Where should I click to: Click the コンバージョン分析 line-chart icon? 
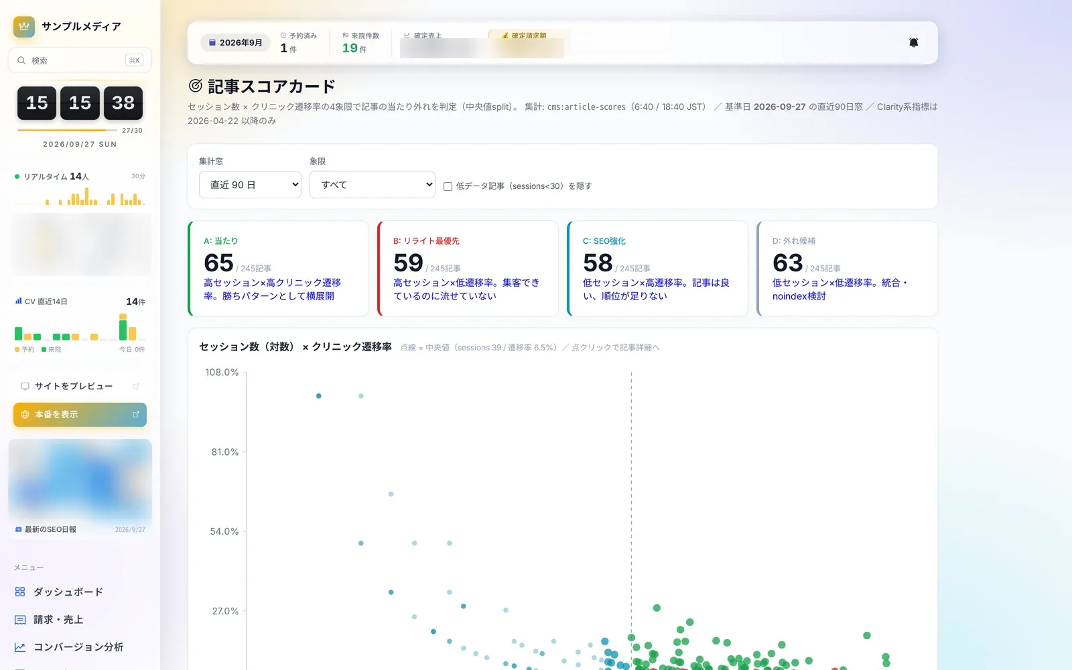[20, 647]
